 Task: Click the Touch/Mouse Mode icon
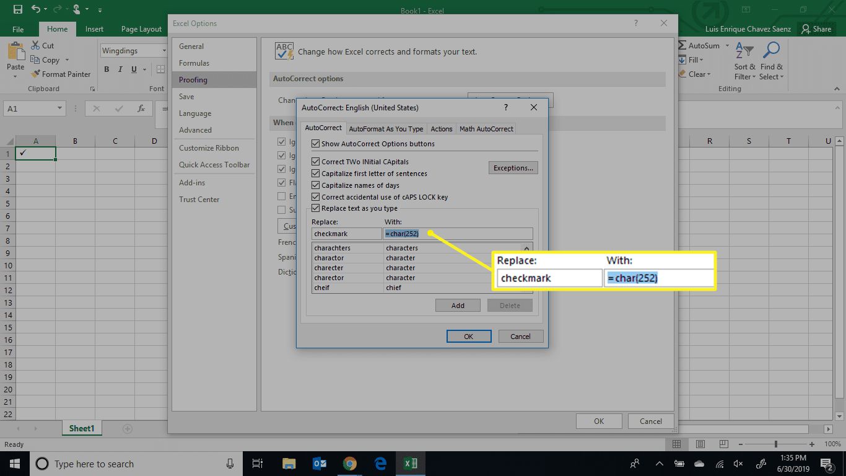[x=76, y=9]
